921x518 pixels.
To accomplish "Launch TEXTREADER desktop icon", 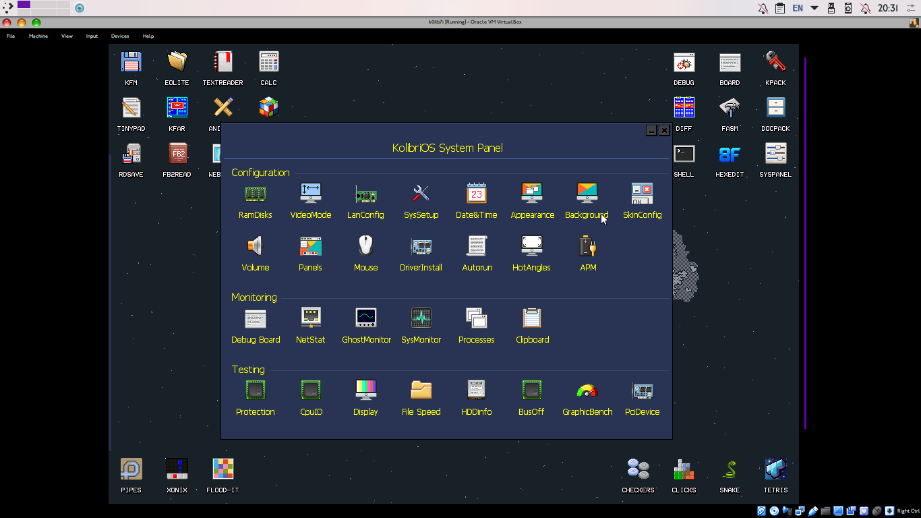I will point(222,62).
